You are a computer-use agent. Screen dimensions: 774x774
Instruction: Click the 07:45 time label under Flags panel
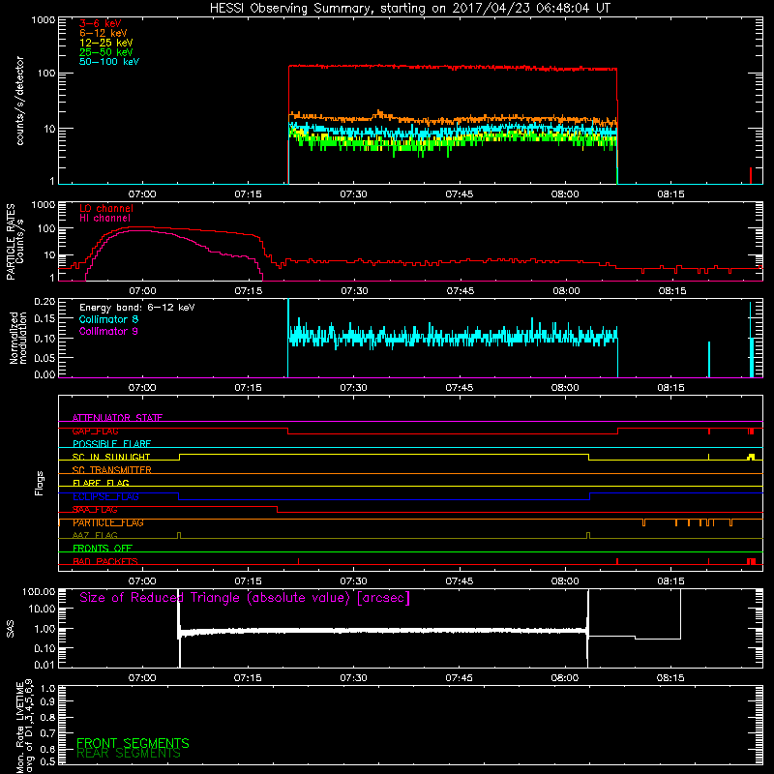(459, 581)
